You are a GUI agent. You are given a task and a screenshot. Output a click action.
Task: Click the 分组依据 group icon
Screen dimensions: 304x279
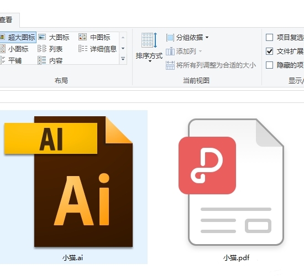tap(170, 38)
